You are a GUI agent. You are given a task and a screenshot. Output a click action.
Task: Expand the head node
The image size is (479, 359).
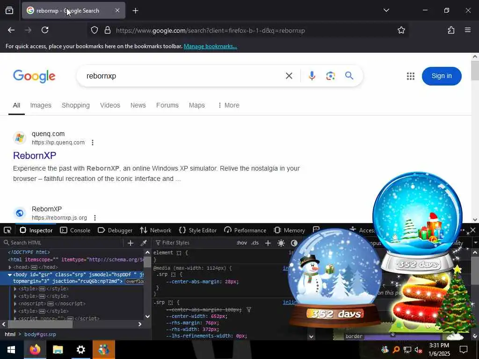(10, 267)
